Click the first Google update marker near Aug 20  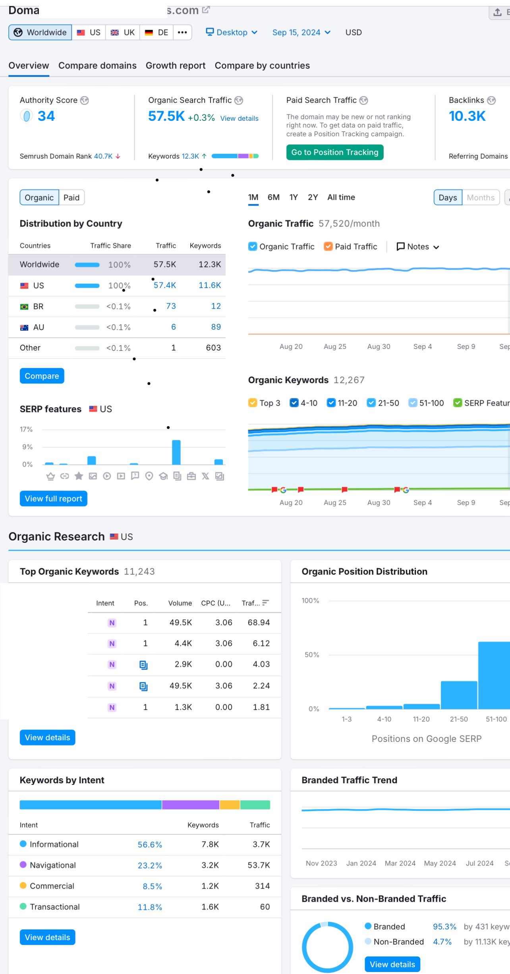283,490
